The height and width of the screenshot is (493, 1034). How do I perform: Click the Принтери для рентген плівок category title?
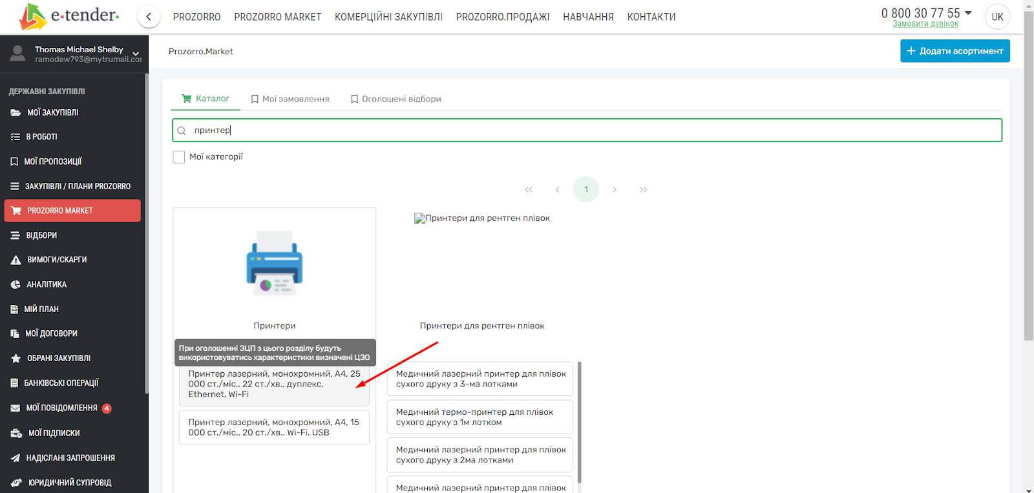482,326
